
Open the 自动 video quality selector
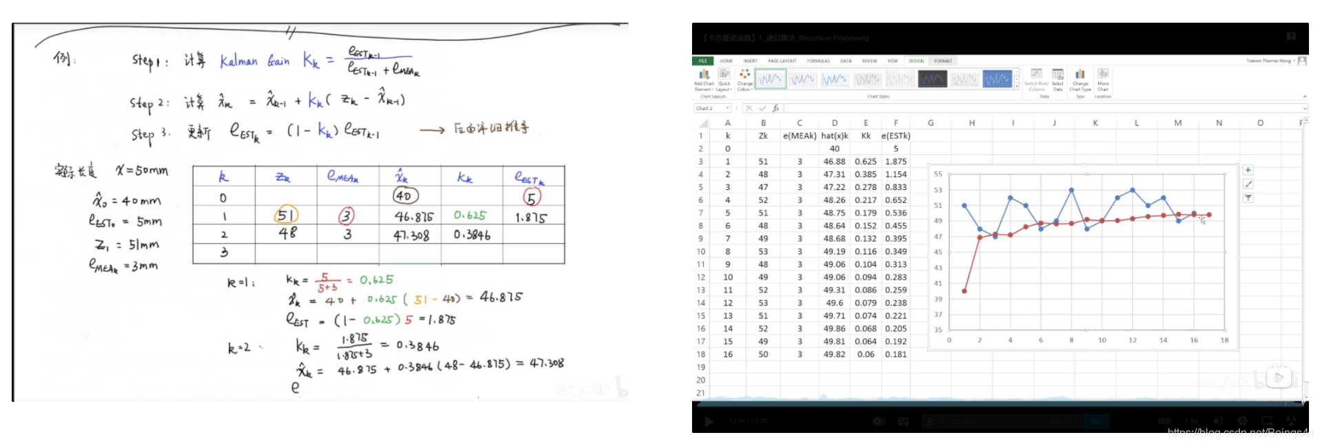[x=1164, y=421]
